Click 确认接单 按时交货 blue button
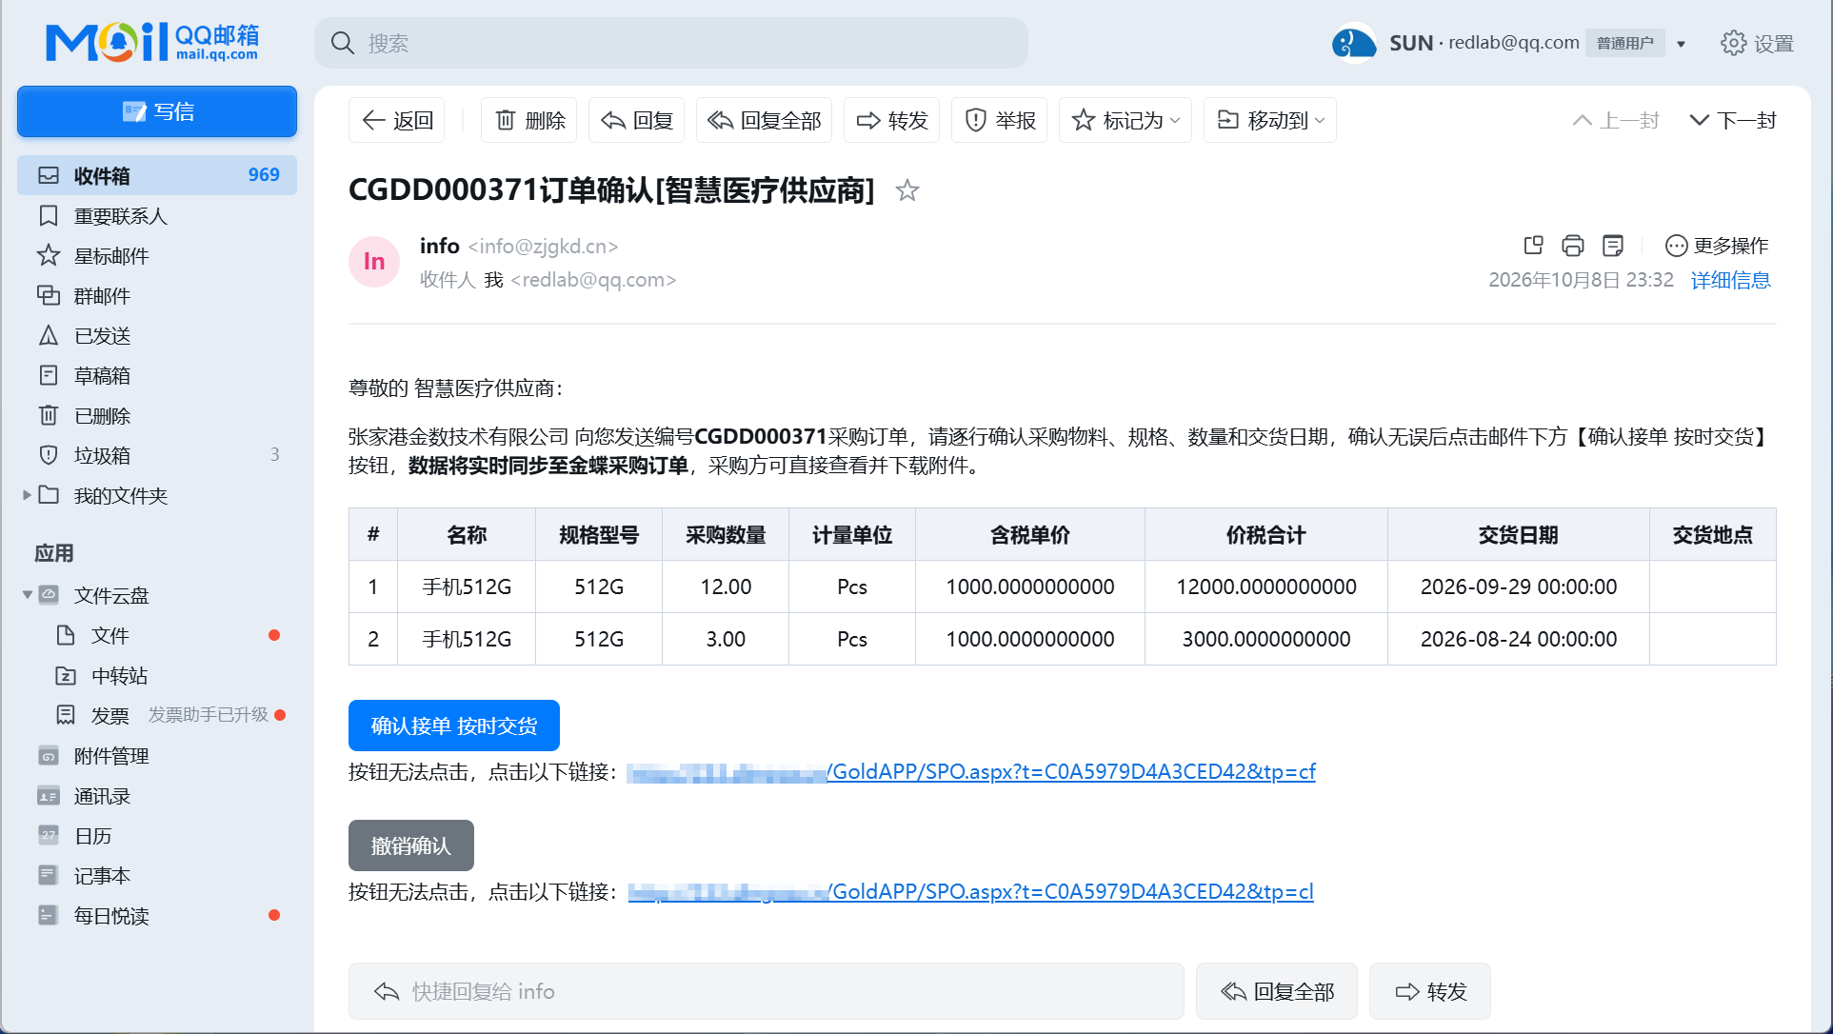Viewport: 1833px width, 1034px height. click(454, 726)
